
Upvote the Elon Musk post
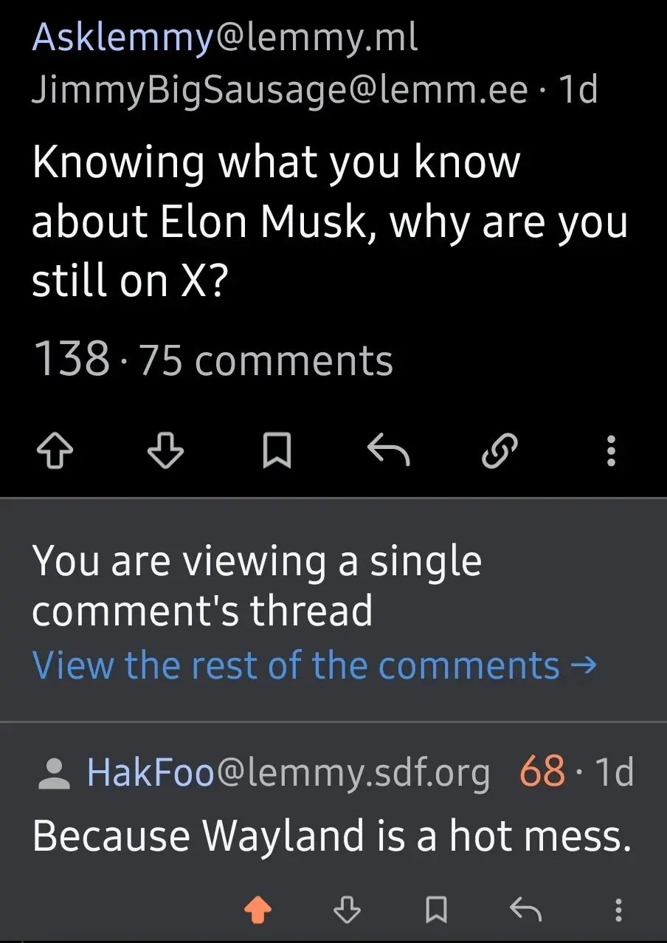[55, 450]
